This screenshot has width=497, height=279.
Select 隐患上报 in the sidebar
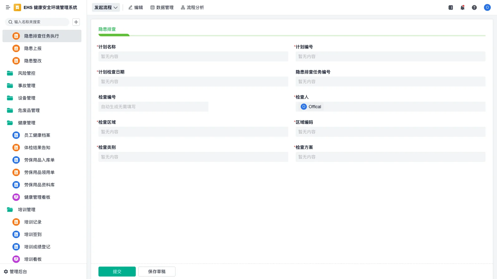point(33,48)
